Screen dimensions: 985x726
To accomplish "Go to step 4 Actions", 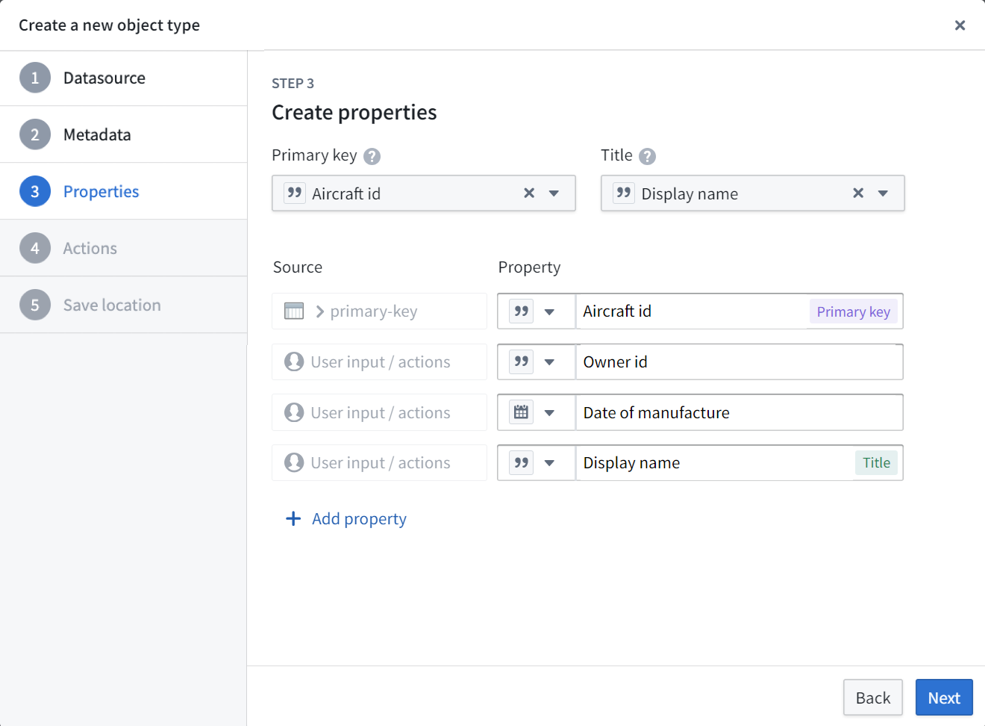I will tap(124, 248).
